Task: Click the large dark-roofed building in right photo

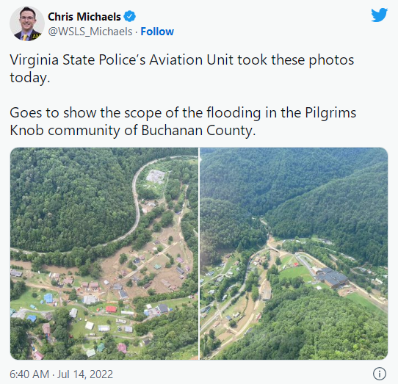Action: 331,277
